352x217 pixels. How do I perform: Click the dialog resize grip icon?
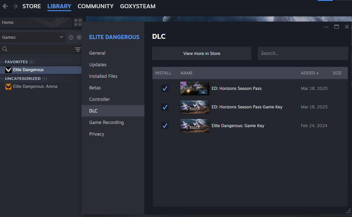(x=348, y=211)
